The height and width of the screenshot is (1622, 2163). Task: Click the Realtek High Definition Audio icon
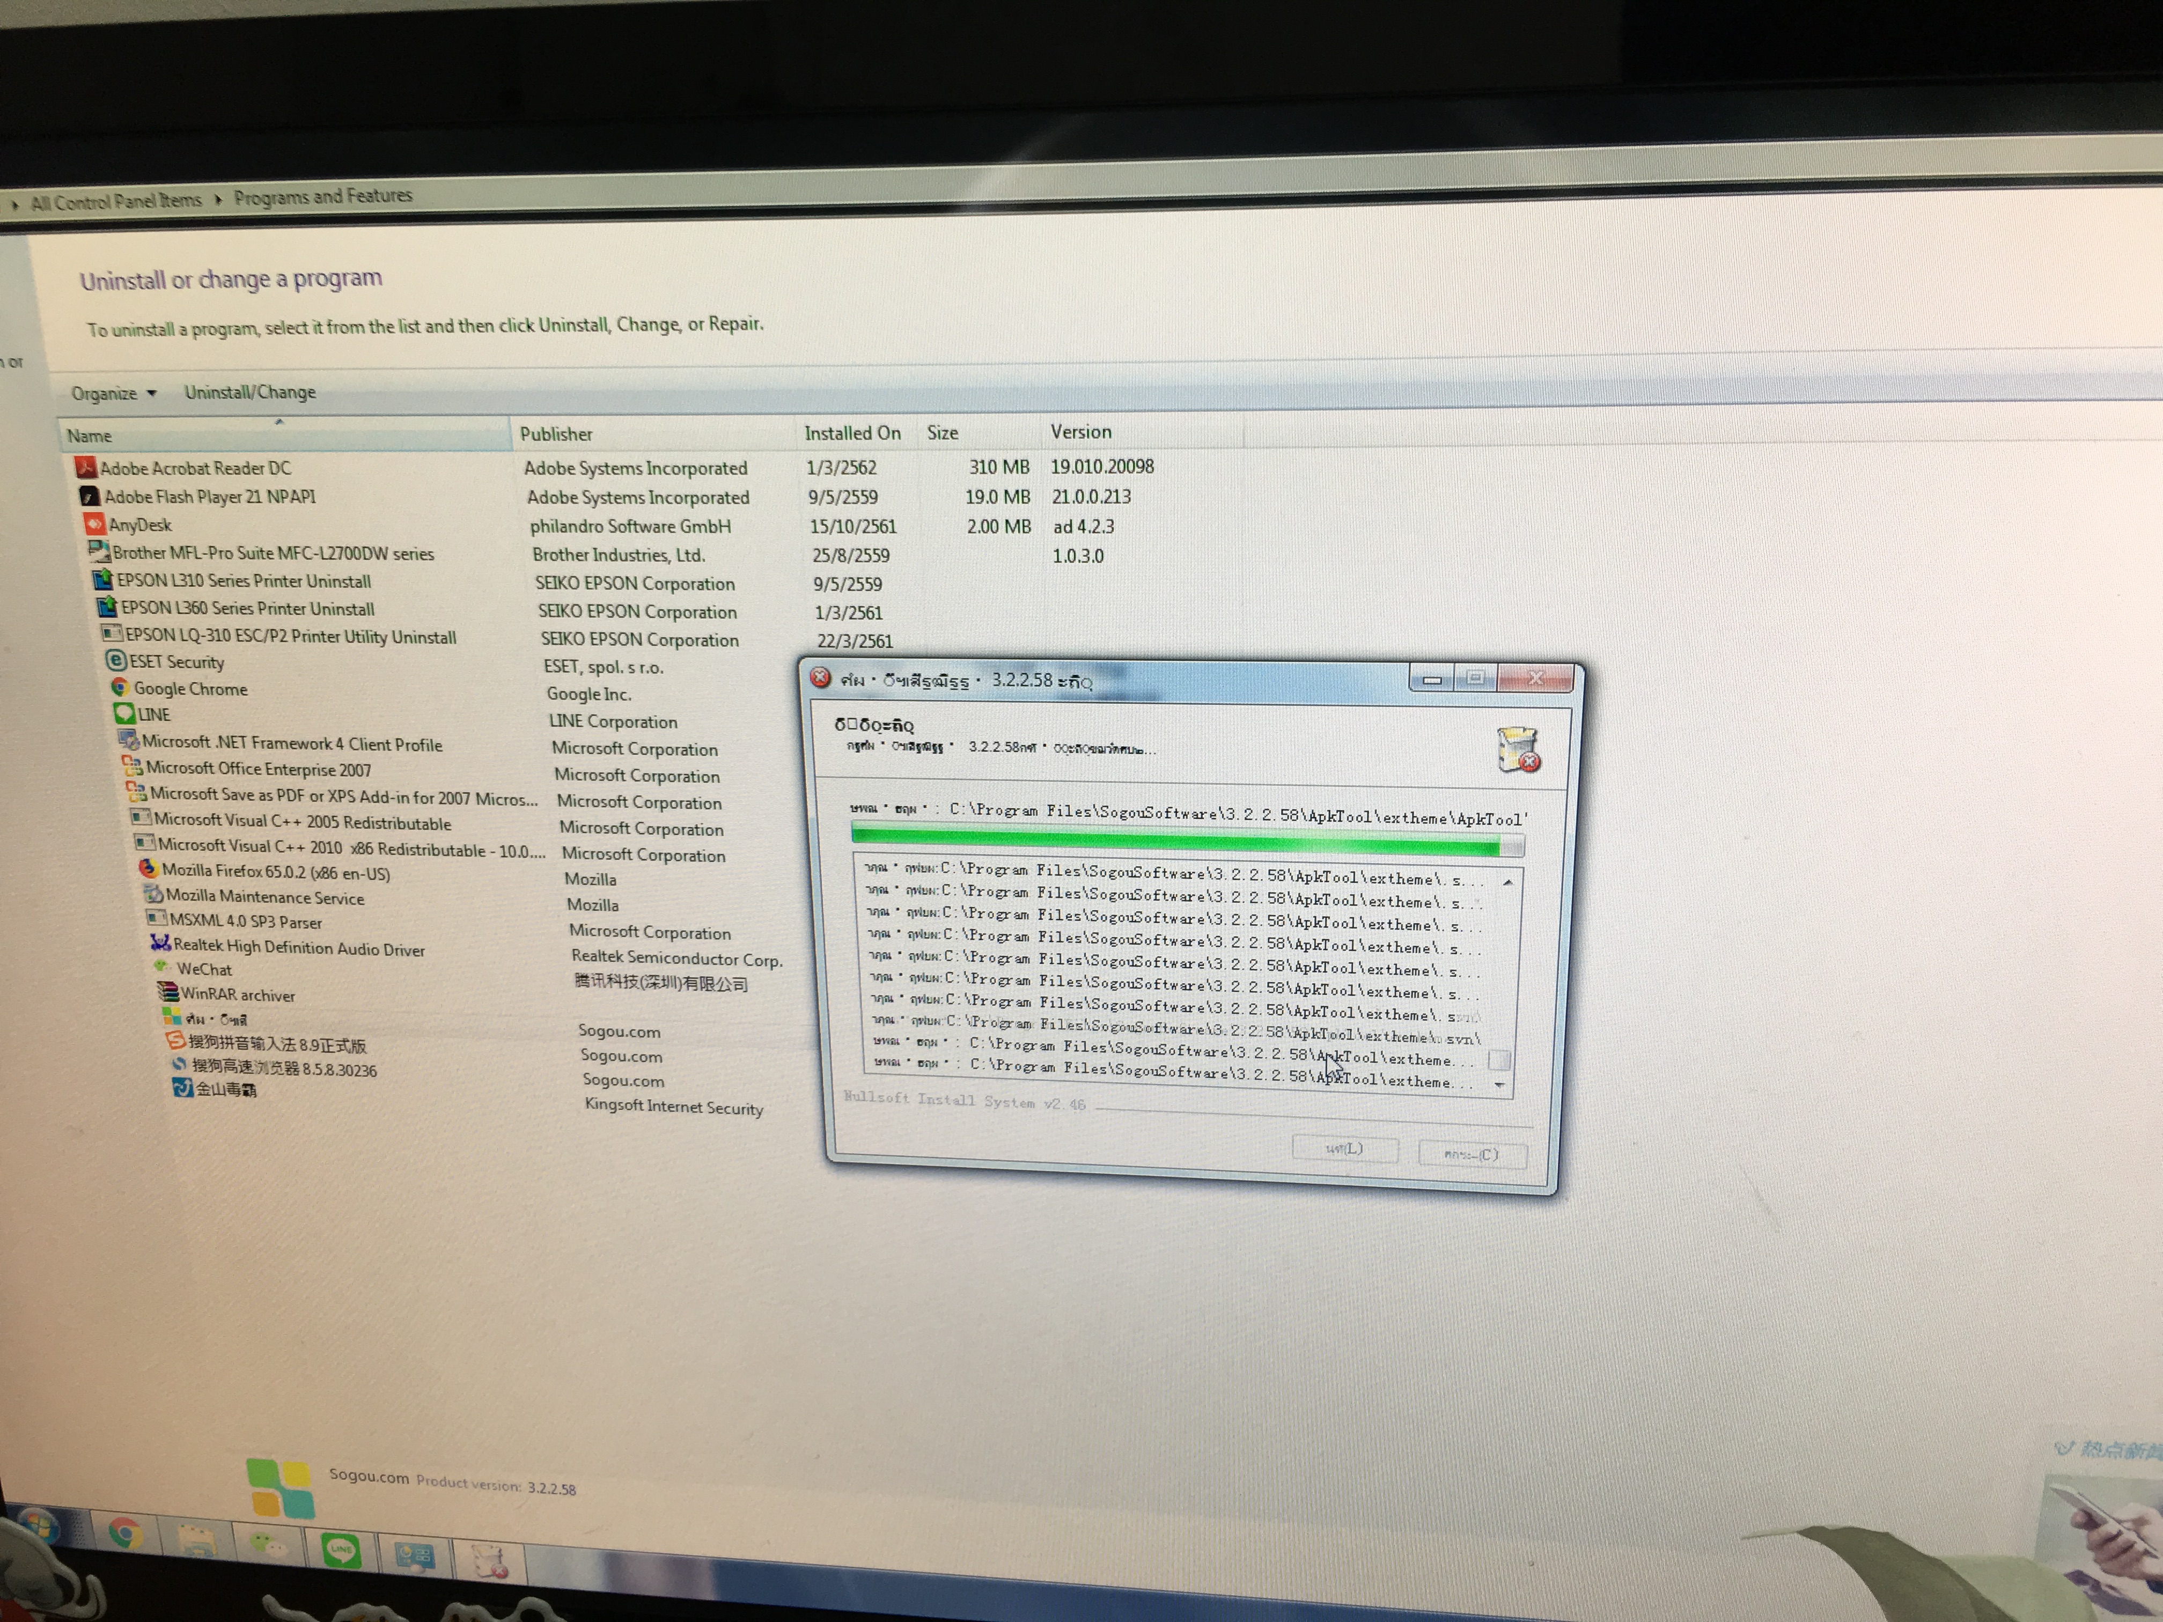pyautogui.click(x=160, y=943)
